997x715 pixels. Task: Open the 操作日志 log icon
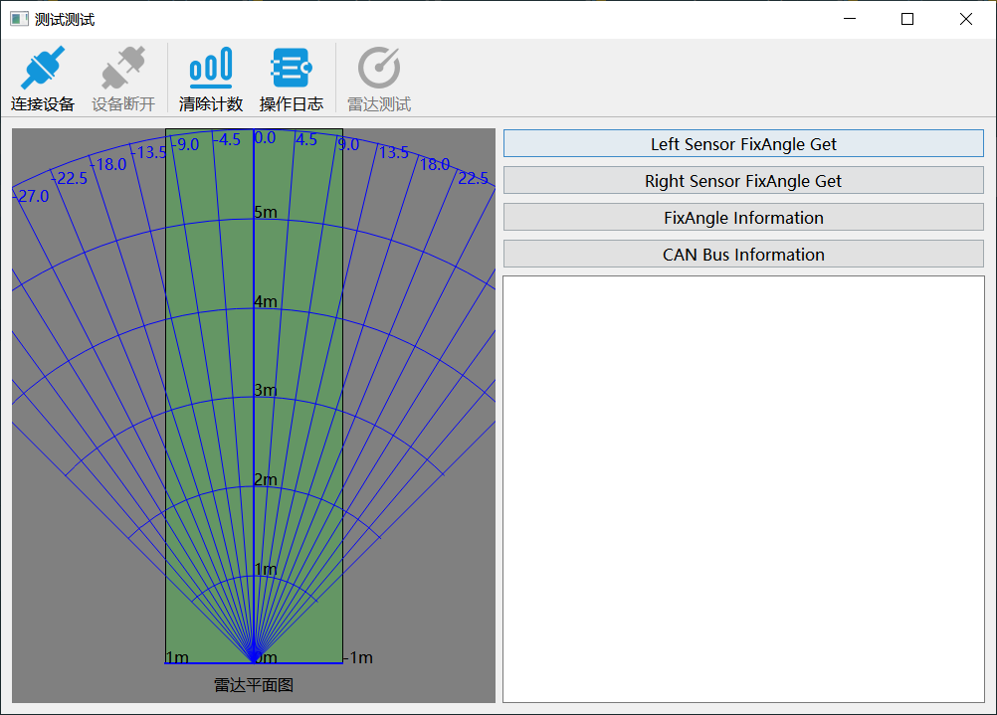(292, 68)
